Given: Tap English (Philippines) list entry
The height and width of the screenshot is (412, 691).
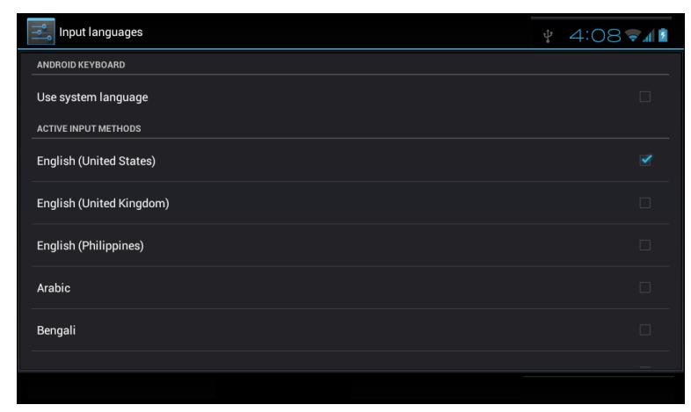Looking at the screenshot, I should pyautogui.click(x=351, y=245).
